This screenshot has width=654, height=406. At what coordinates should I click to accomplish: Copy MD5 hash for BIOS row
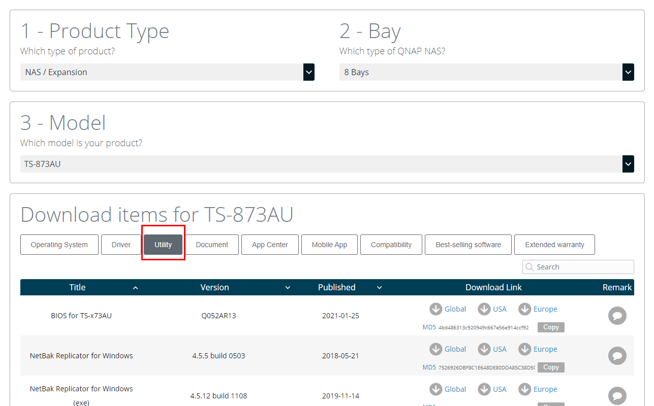551,327
